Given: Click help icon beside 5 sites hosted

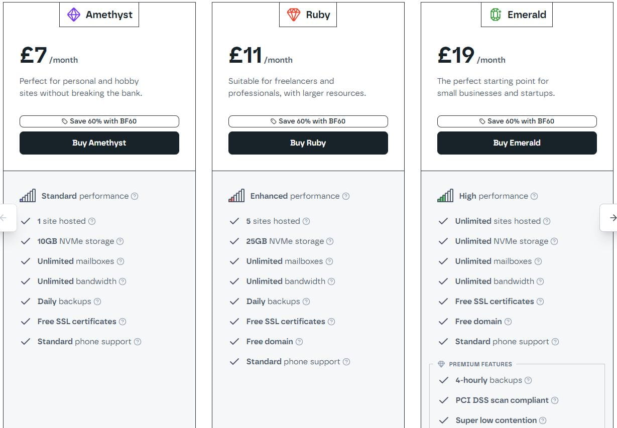Looking at the screenshot, I should click(306, 221).
